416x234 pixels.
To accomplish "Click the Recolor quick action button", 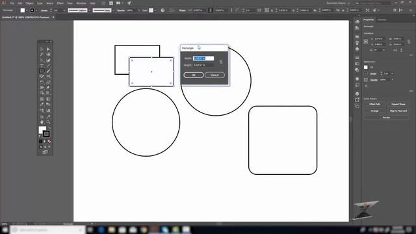I will click(x=386, y=117).
